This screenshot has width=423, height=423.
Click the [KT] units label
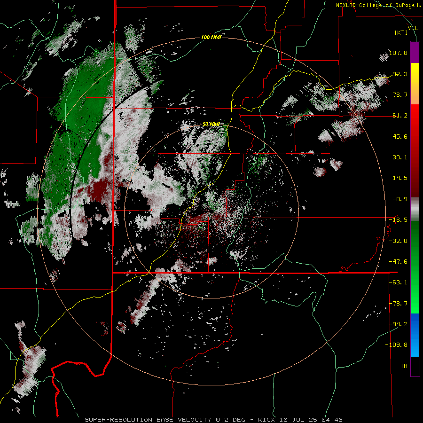(x=401, y=32)
